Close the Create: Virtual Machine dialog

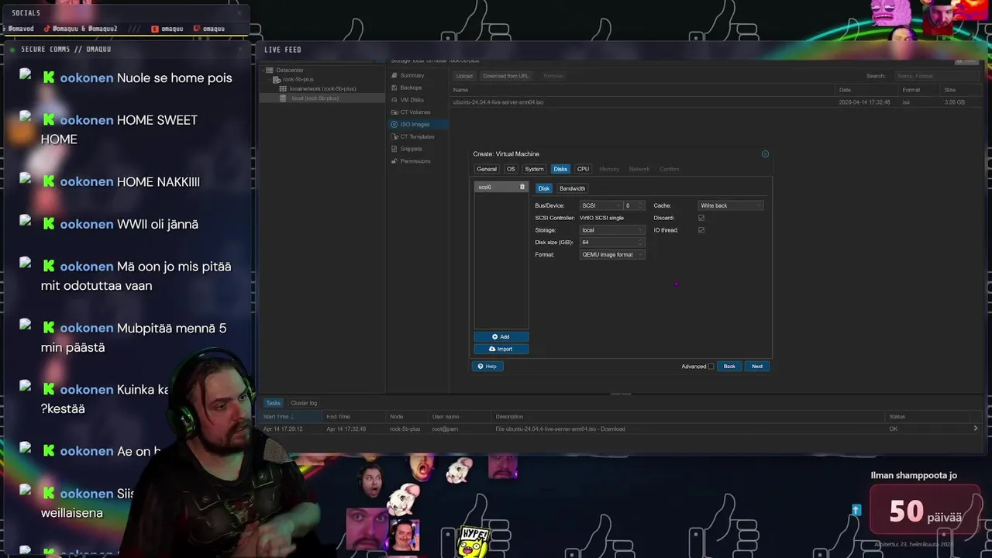(x=765, y=153)
